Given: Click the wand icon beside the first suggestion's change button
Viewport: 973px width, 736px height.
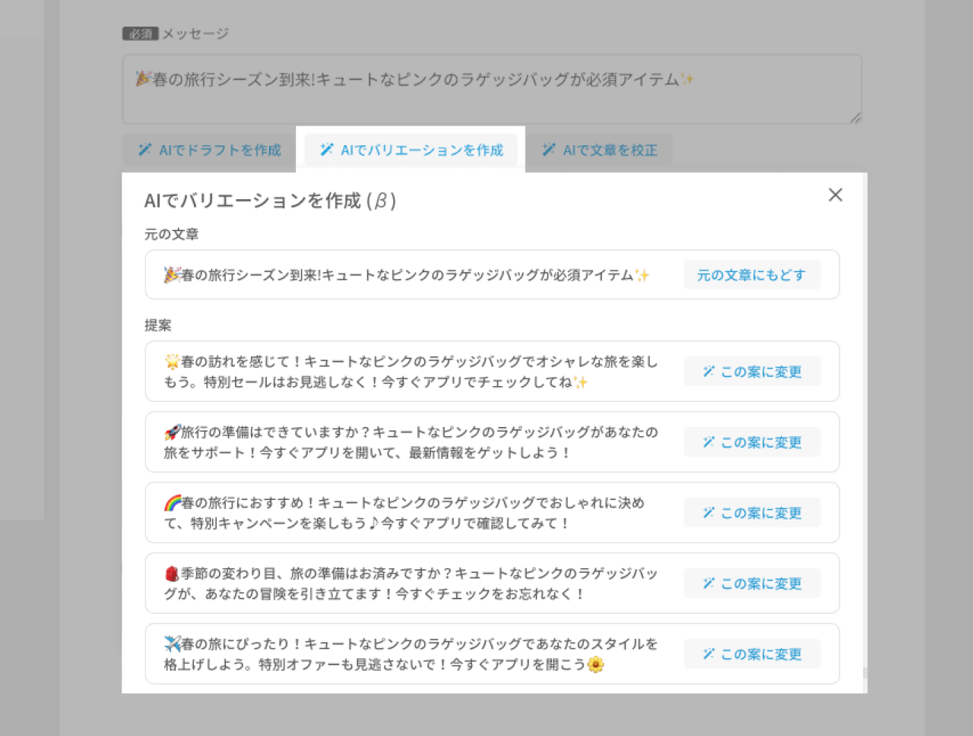Looking at the screenshot, I should click(708, 371).
